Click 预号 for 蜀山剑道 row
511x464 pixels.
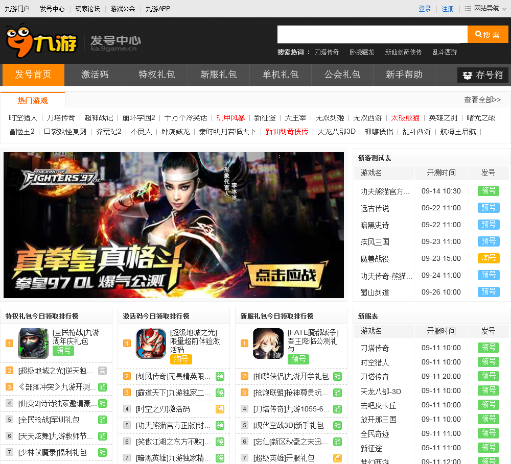point(488,292)
